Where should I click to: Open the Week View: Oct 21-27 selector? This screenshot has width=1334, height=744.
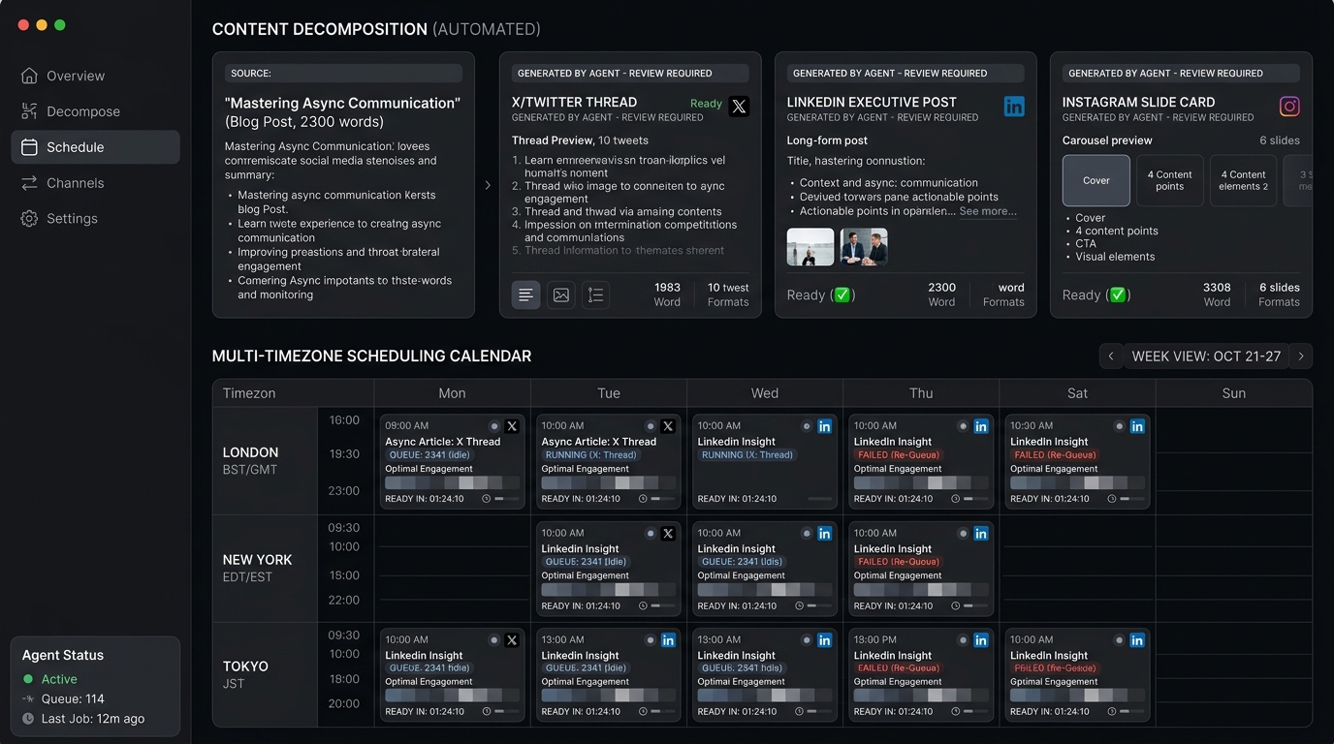(1206, 356)
